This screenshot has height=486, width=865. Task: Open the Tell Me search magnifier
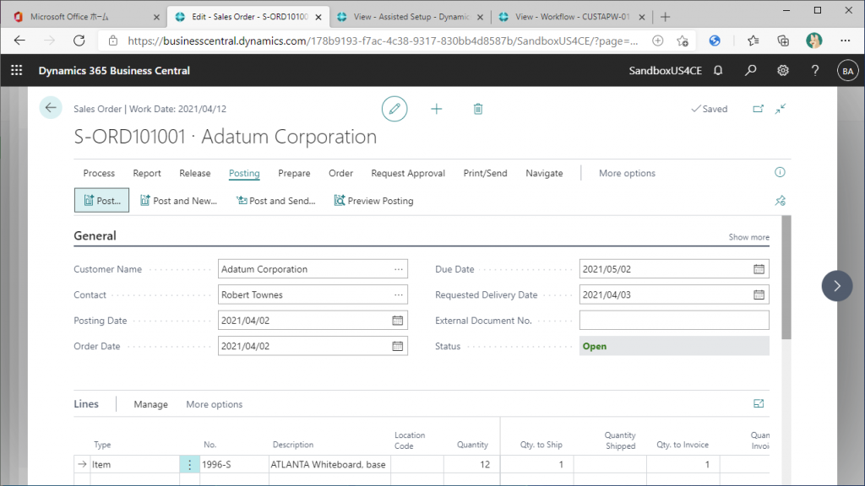point(750,71)
